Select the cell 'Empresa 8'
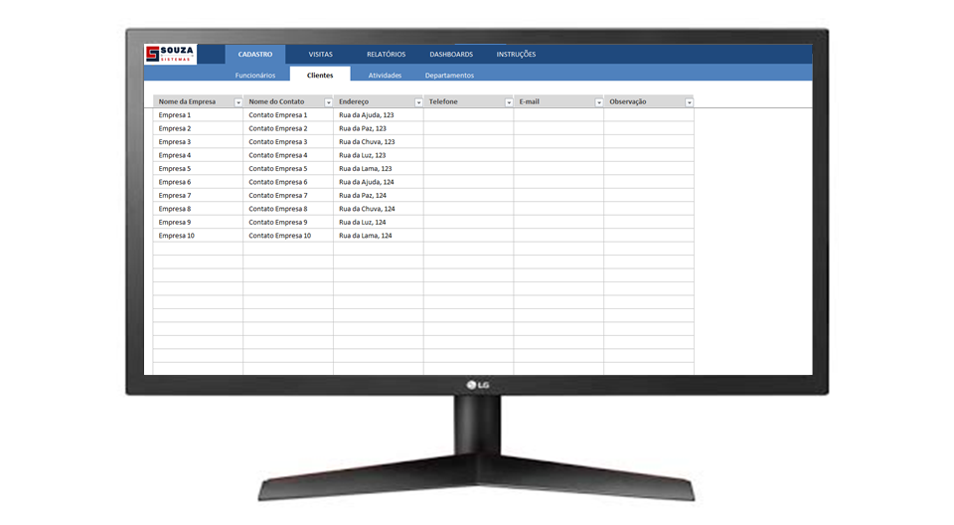 click(198, 209)
